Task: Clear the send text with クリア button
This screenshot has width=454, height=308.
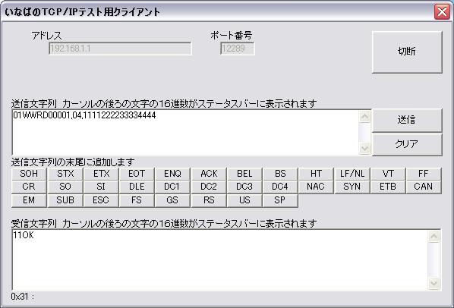Action: click(x=407, y=144)
